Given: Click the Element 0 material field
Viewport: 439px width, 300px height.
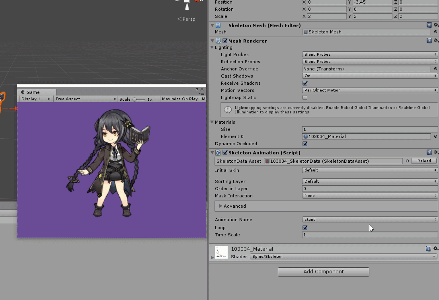Looking at the screenshot, I should (x=366, y=136).
